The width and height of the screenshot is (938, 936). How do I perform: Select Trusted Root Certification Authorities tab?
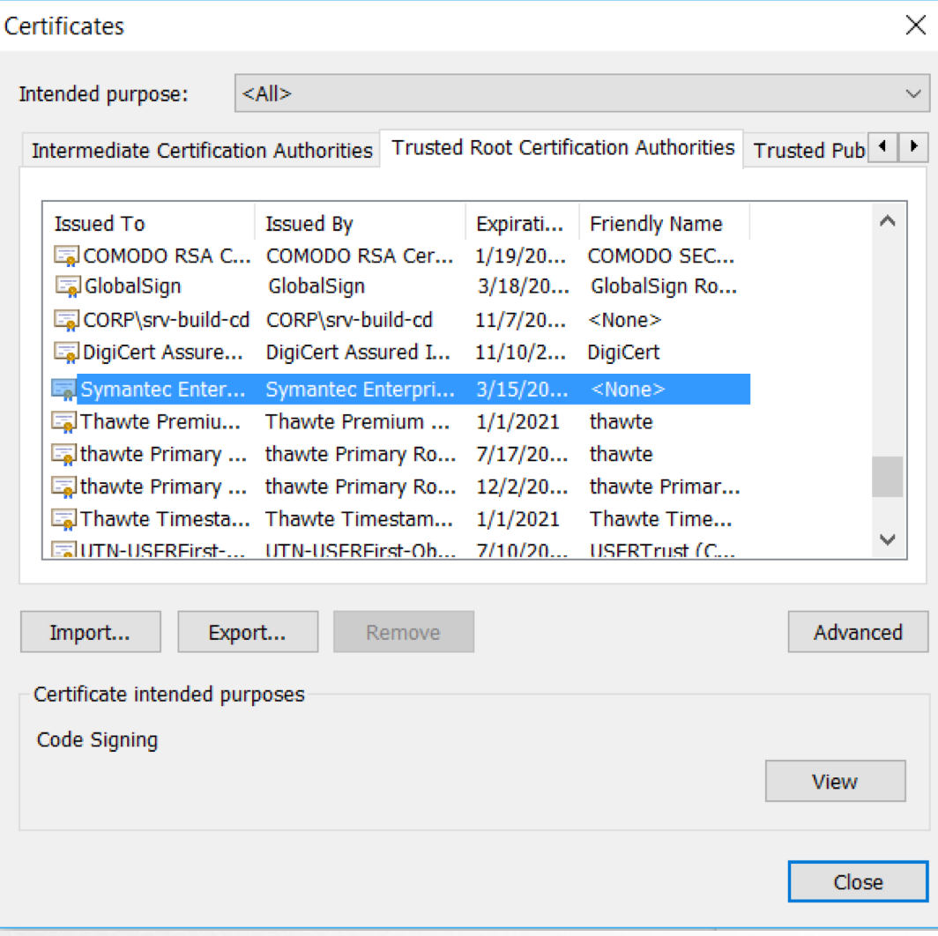click(562, 148)
